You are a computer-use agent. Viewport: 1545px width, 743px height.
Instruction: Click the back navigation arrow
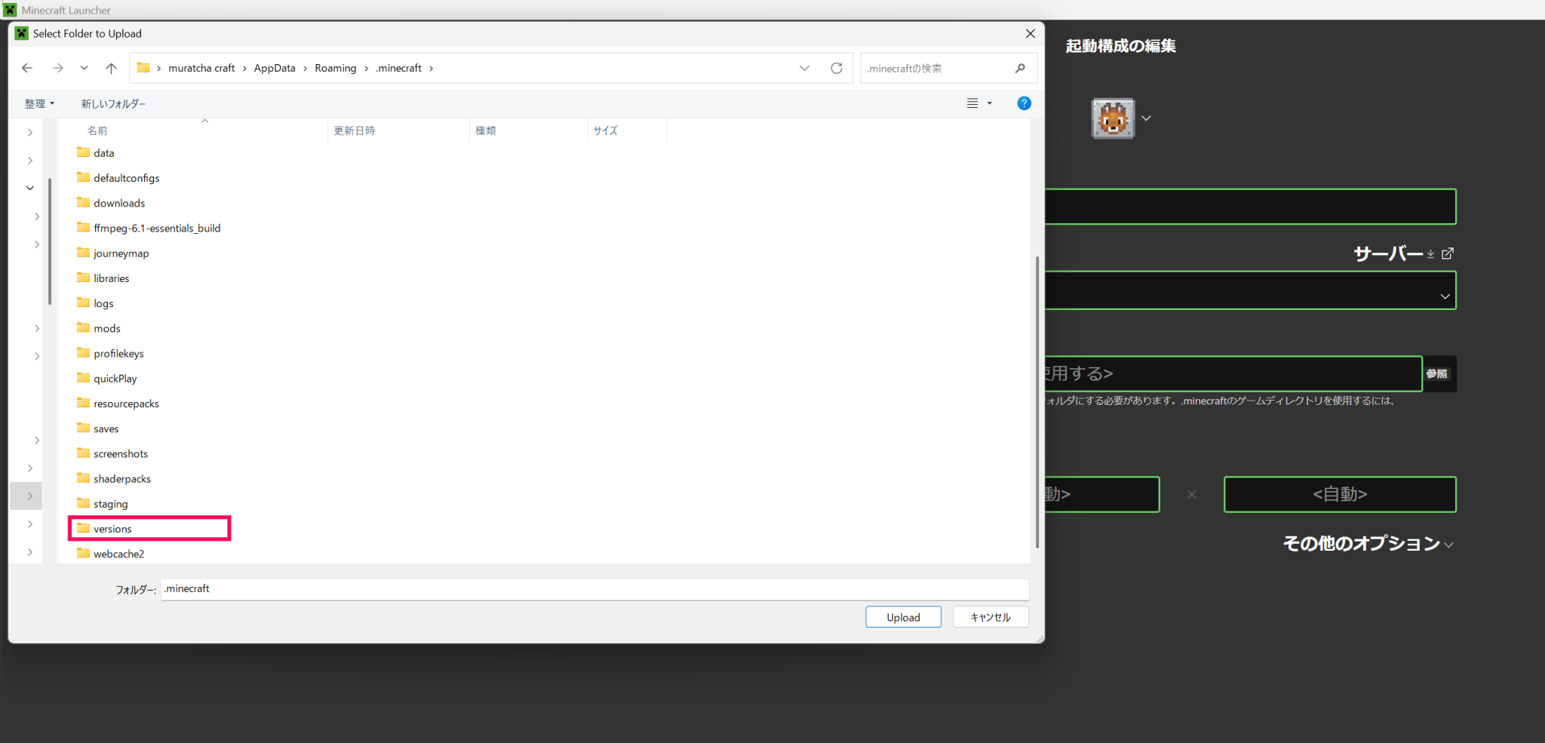[27, 68]
